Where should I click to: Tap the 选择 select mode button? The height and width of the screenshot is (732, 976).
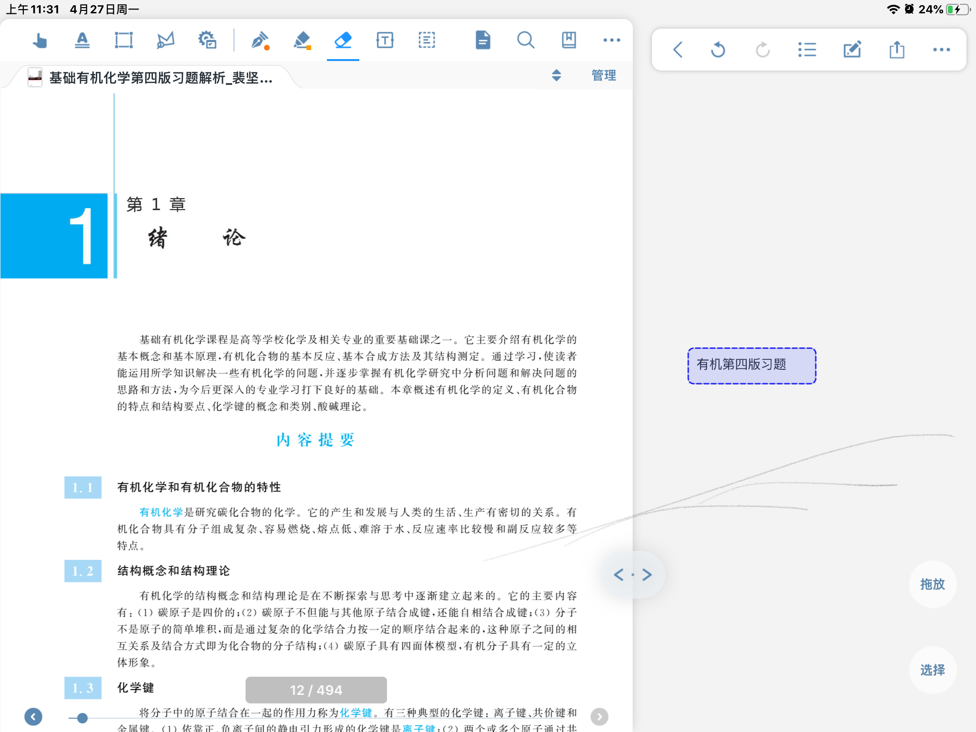[932, 670]
